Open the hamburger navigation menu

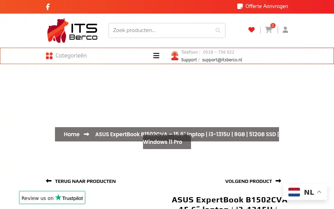click(156, 56)
